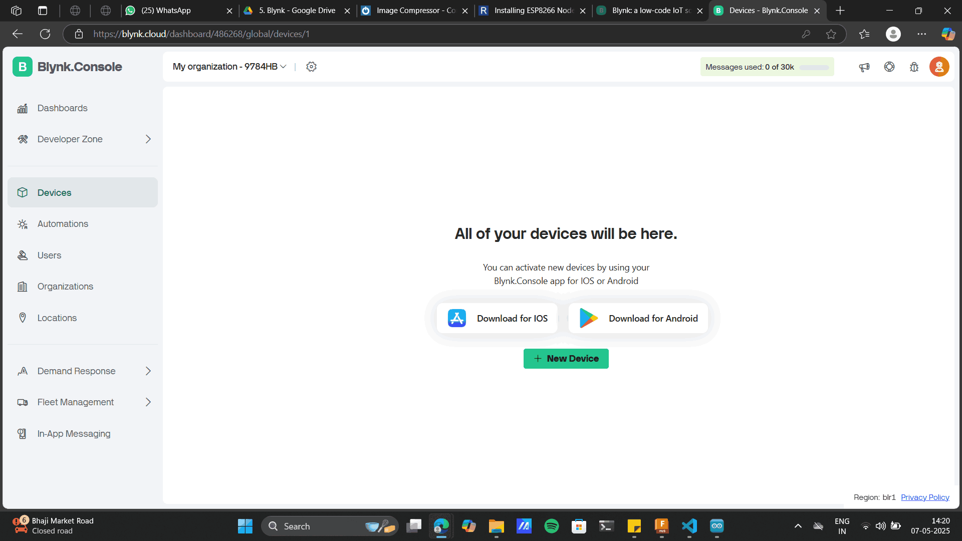Click the Messages used progress bar
Image resolution: width=962 pixels, height=541 pixels.
point(814,67)
